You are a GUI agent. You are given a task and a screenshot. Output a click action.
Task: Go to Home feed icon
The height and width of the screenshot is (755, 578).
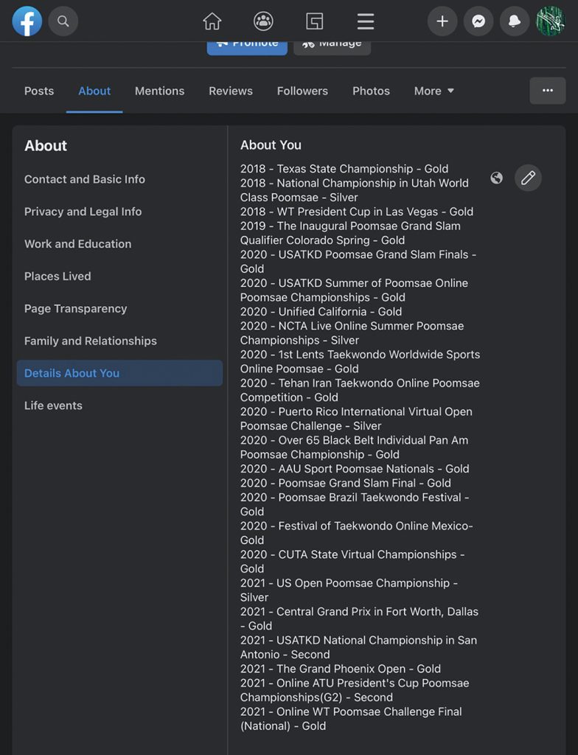(212, 21)
